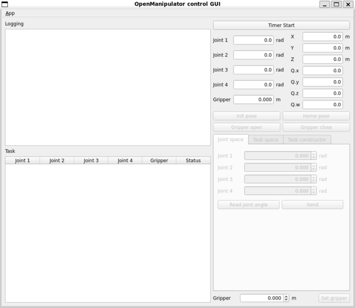Maximize the OpenManipulator control GUI window
The width and height of the screenshot is (355, 308).
coord(336,4)
